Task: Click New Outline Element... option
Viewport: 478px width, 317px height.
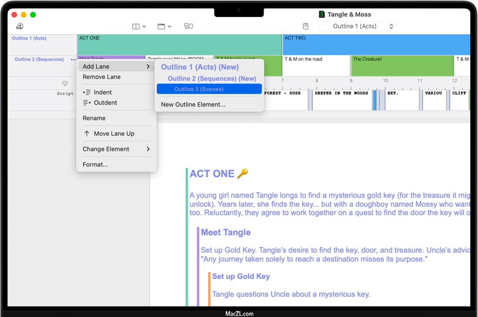Action: pos(193,105)
